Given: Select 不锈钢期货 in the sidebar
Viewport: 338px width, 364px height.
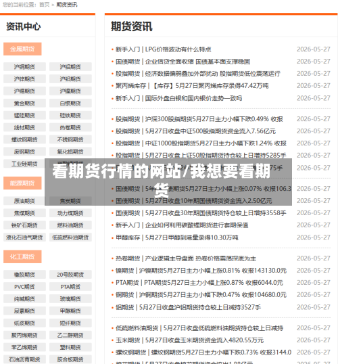Looking at the screenshot, I should pos(70,139).
